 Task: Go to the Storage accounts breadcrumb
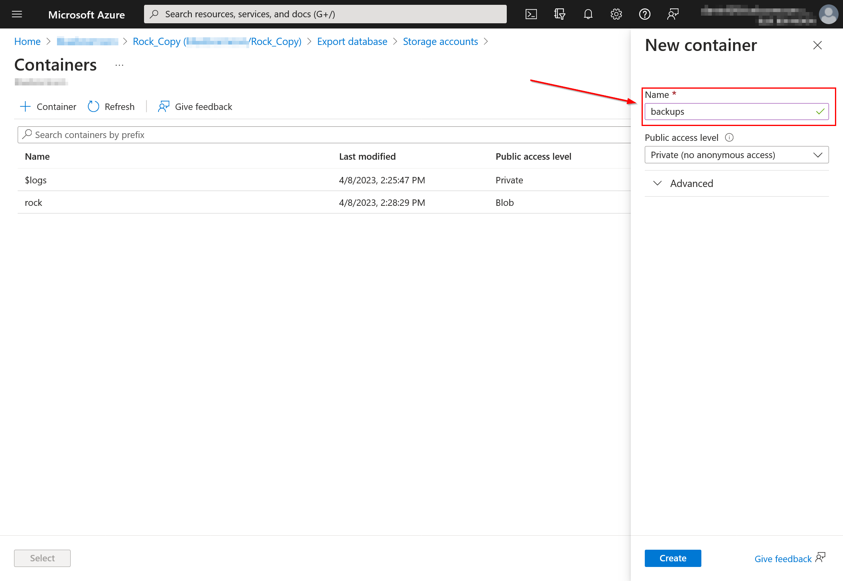[440, 42]
